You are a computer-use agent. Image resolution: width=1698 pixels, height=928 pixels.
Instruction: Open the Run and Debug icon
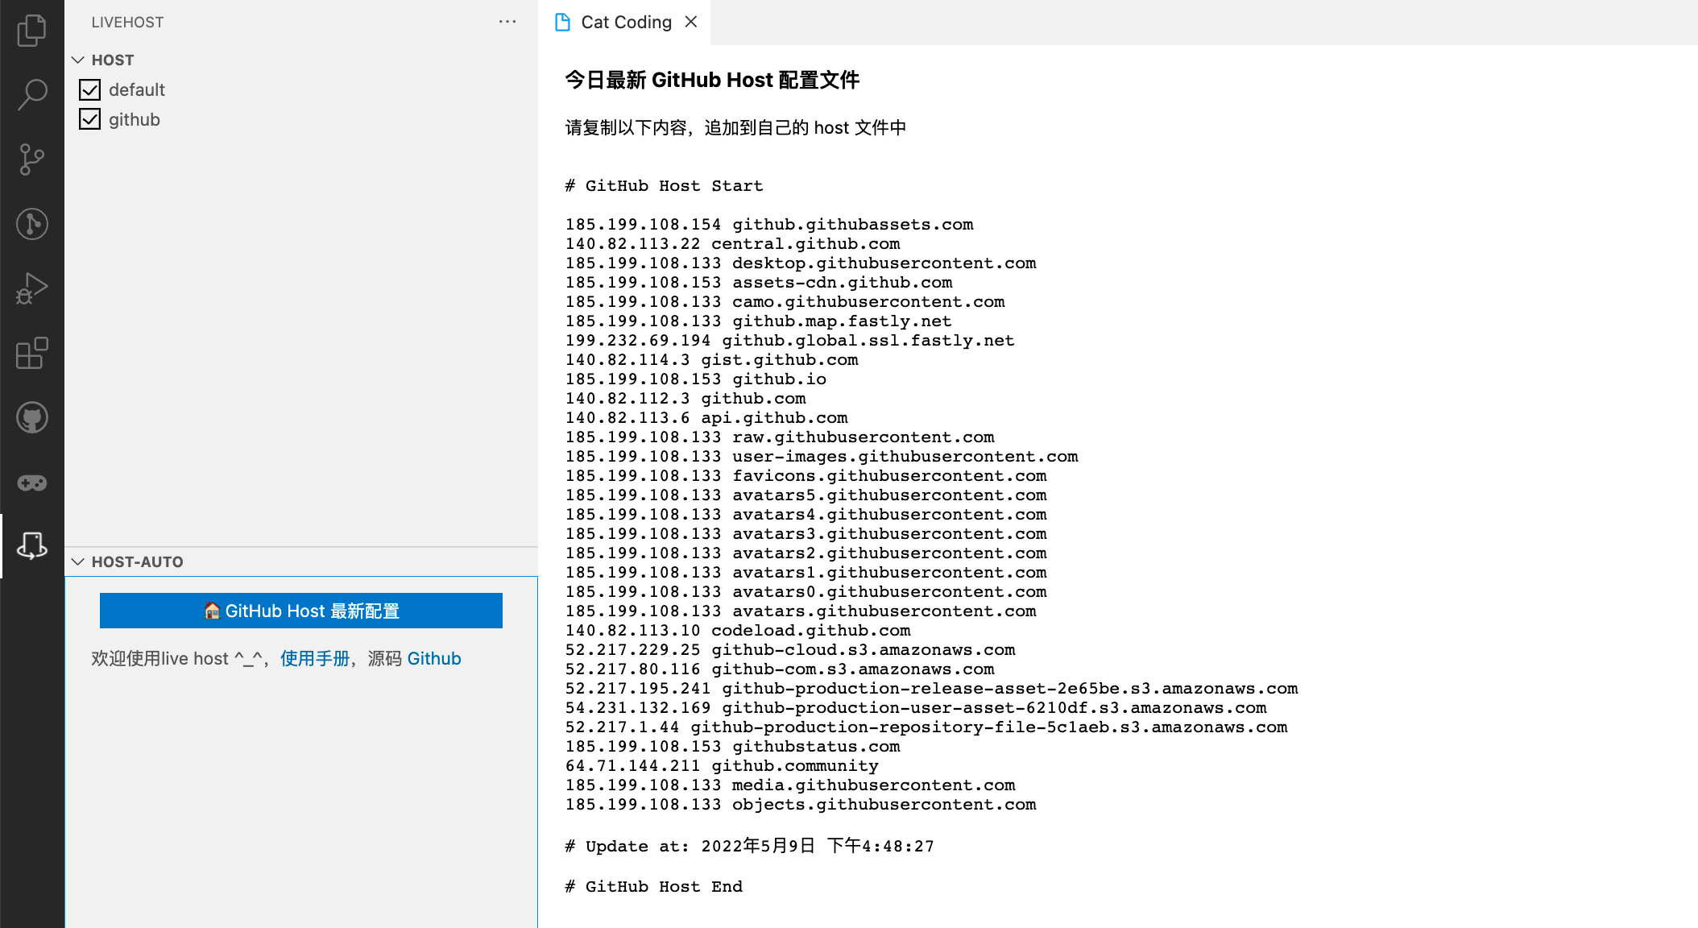tap(31, 288)
